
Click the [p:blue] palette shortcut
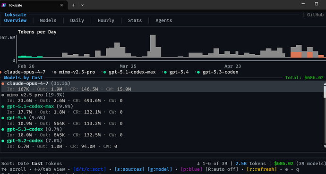(191, 169)
